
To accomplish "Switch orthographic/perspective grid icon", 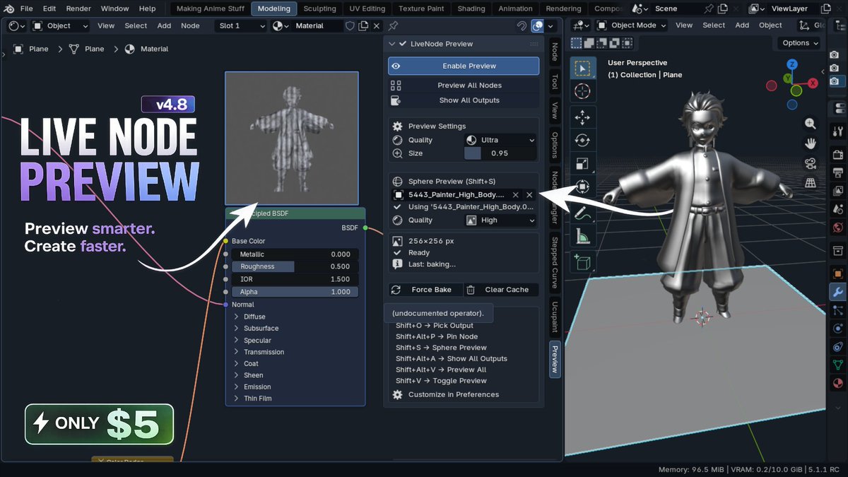I will tap(811, 183).
